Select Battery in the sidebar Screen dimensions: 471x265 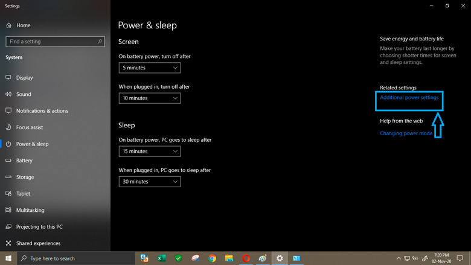coord(24,161)
